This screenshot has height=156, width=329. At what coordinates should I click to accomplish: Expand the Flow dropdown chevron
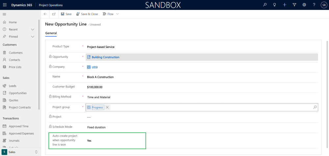[x=117, y=14]
